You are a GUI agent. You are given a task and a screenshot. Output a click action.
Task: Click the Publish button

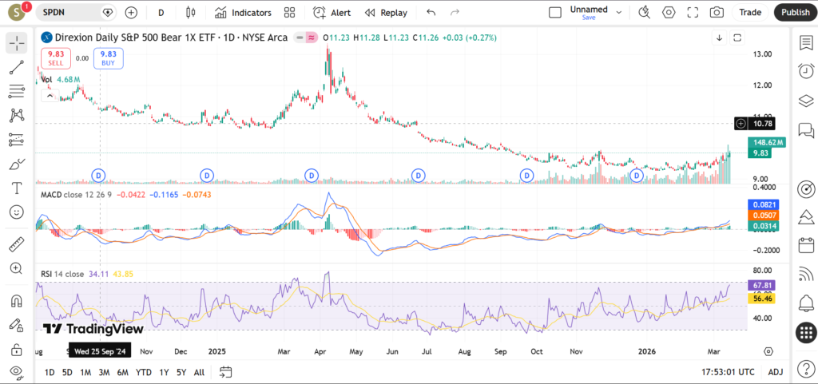795,13
